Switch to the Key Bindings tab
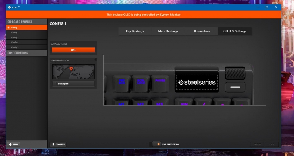The width and height of the screenshot is (294, 156). point(135,31)
